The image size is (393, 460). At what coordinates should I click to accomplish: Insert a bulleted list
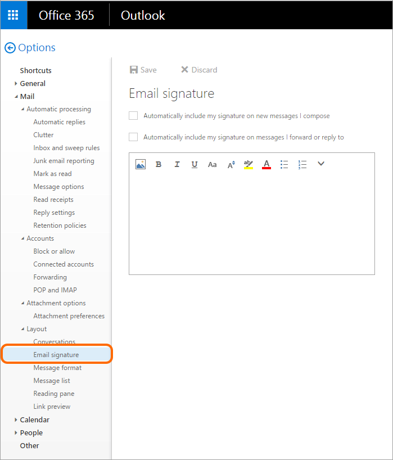click(284, 165)
